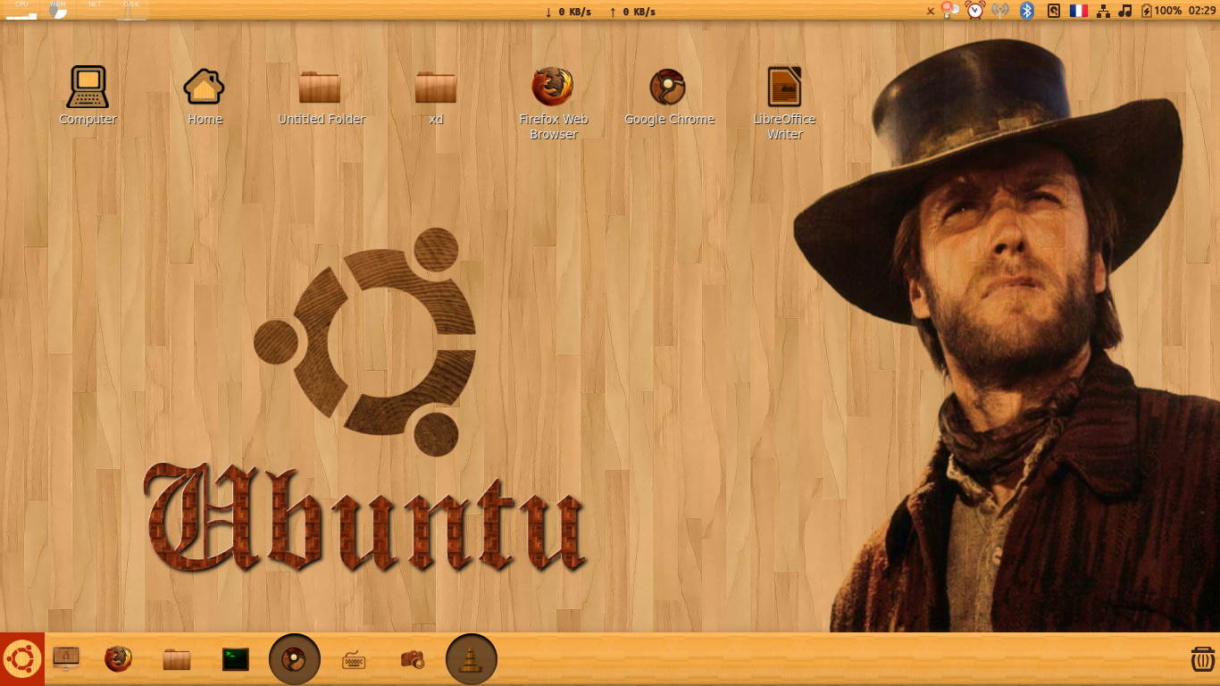Click the download speed 0 KB/s indicator
Screen dimensions: 1220x686
pyautogui.click(x=568, y=12)
